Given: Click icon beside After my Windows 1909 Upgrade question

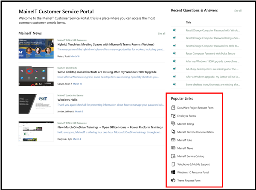Looking at the screenshot, I should [x=175, y=61].
